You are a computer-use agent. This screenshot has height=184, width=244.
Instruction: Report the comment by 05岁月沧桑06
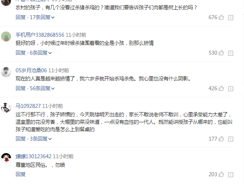tap(231, 89)
